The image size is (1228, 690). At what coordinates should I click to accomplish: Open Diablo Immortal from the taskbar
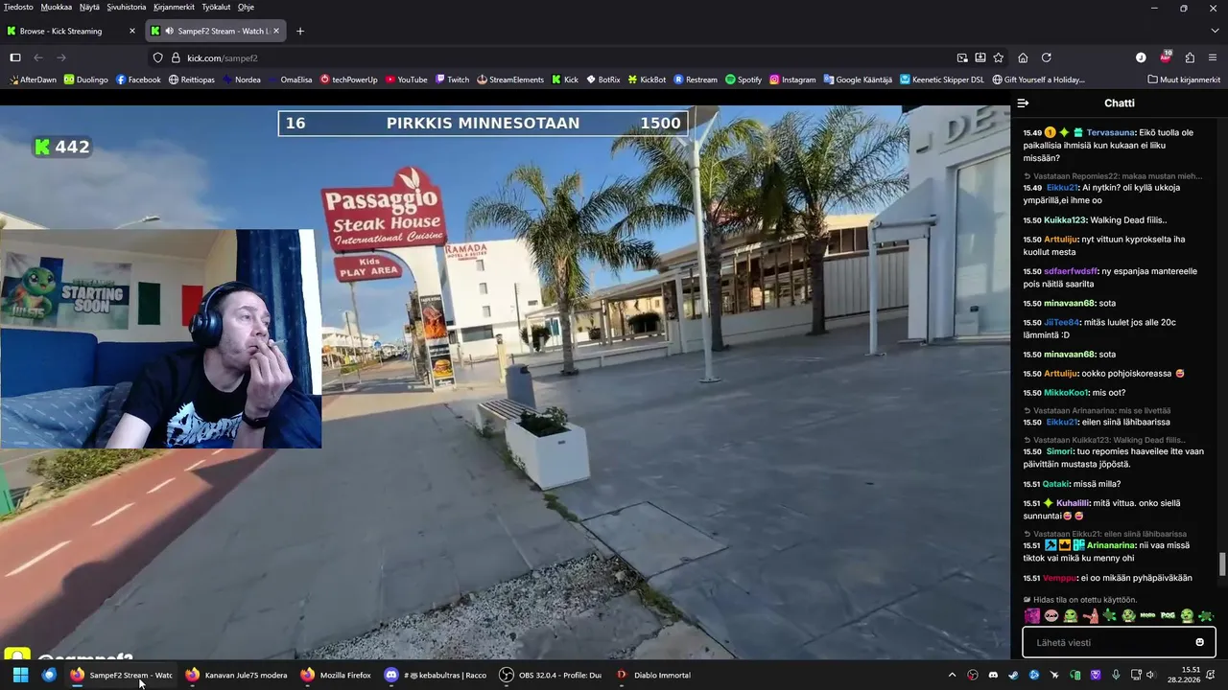click(653, 675)
